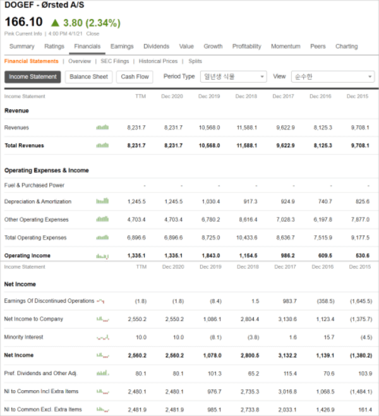Image resolution: width=379 pixels, height=416 pixels.
Task: Click NI to Common Incl Extra Items label
Action: (41, 391)
